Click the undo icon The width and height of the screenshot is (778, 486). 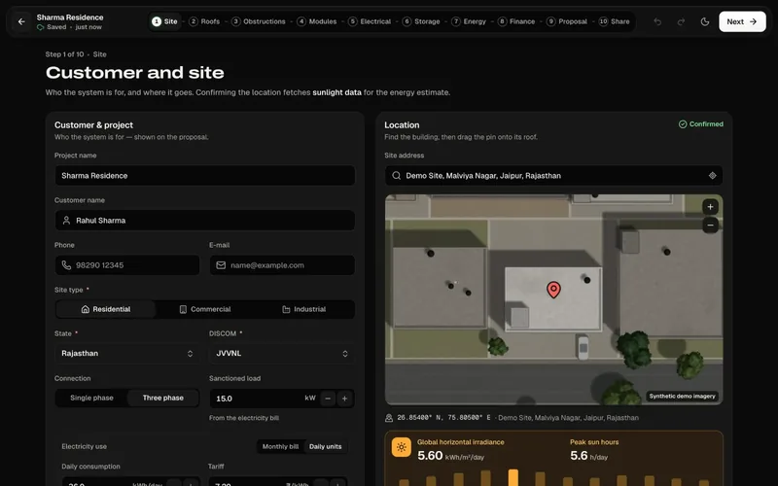[x=657, y=21]
